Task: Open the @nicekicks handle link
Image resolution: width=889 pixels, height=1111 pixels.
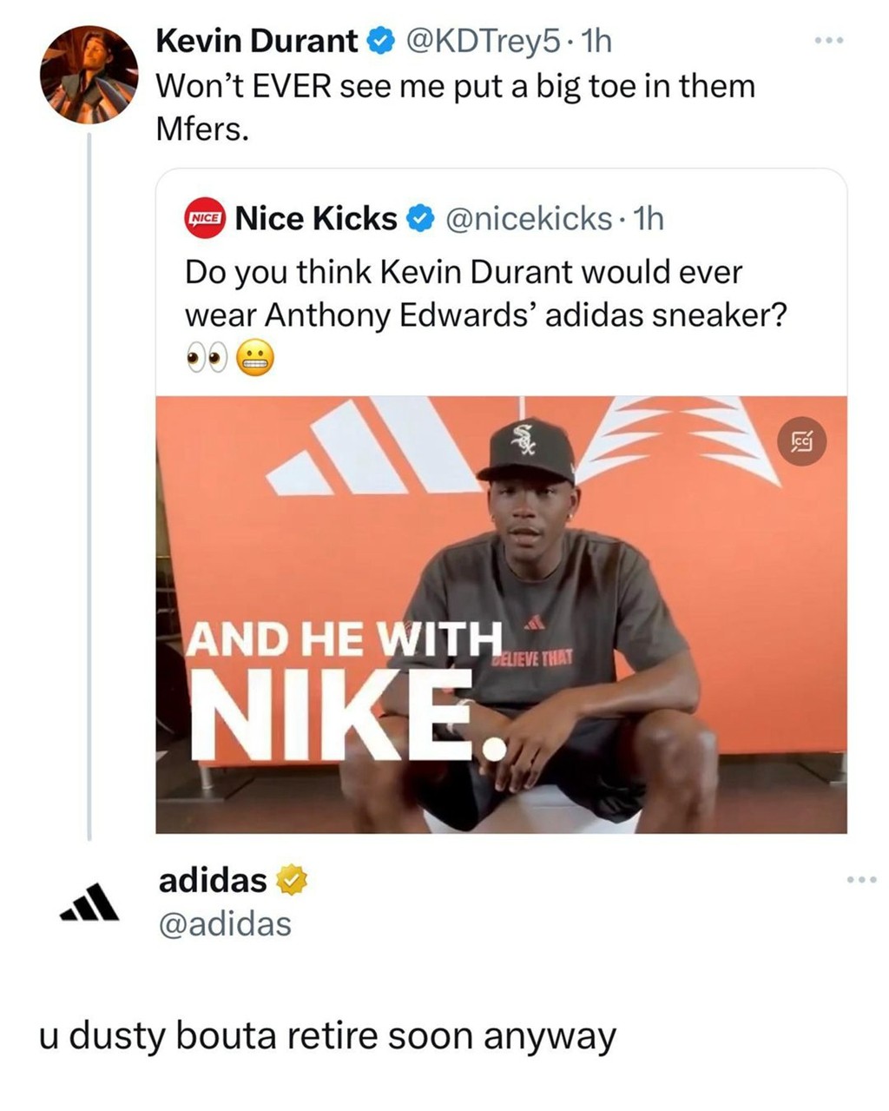Action: pos(528,219)
